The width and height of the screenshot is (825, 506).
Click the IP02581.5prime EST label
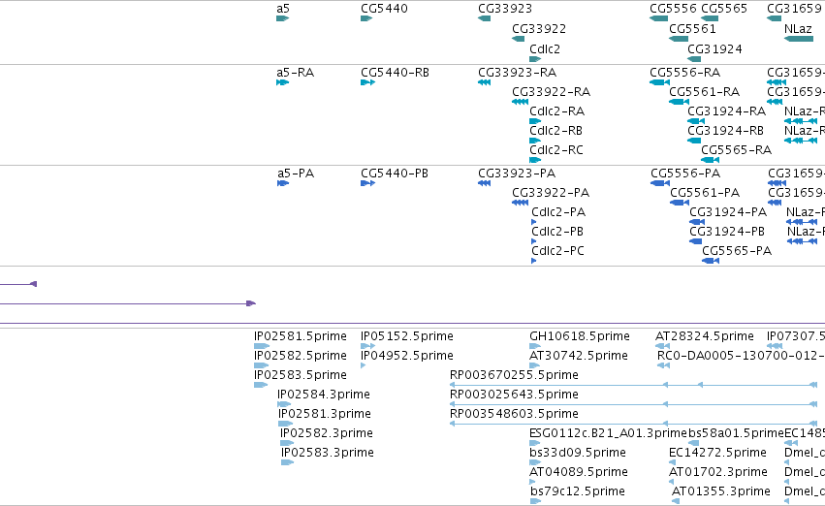(x=301, y=336)
